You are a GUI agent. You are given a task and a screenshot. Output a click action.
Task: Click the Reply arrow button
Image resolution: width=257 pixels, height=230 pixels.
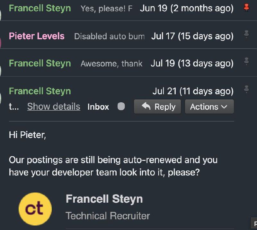point(157,107)
